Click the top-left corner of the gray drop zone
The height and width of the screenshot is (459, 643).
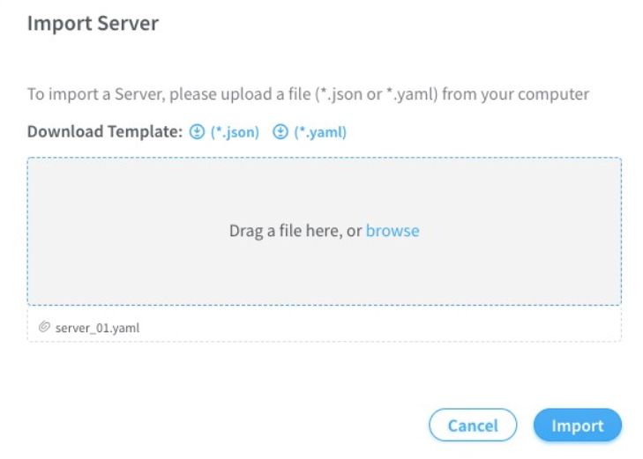pos(33,163)
